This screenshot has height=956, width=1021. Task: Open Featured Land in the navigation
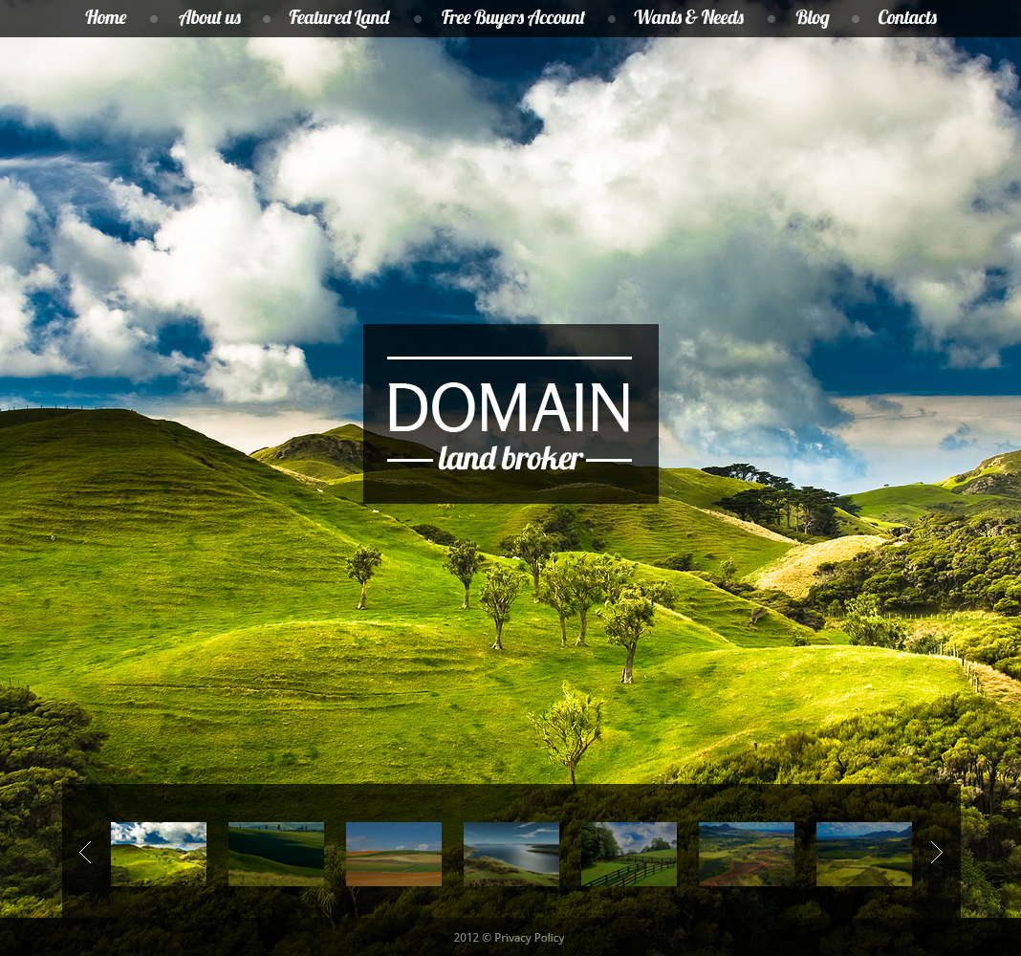coord(339,17)
